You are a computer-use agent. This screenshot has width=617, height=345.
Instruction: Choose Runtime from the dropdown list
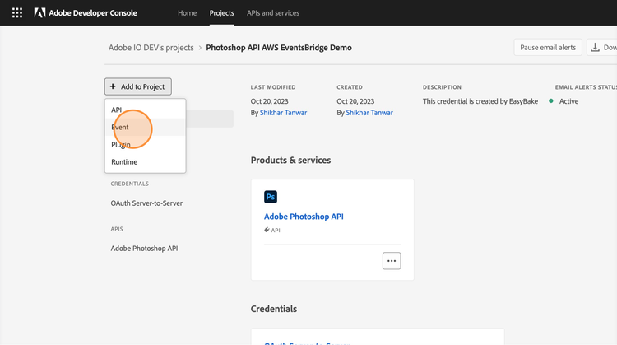pyautogui.click(x=124, y=162)
